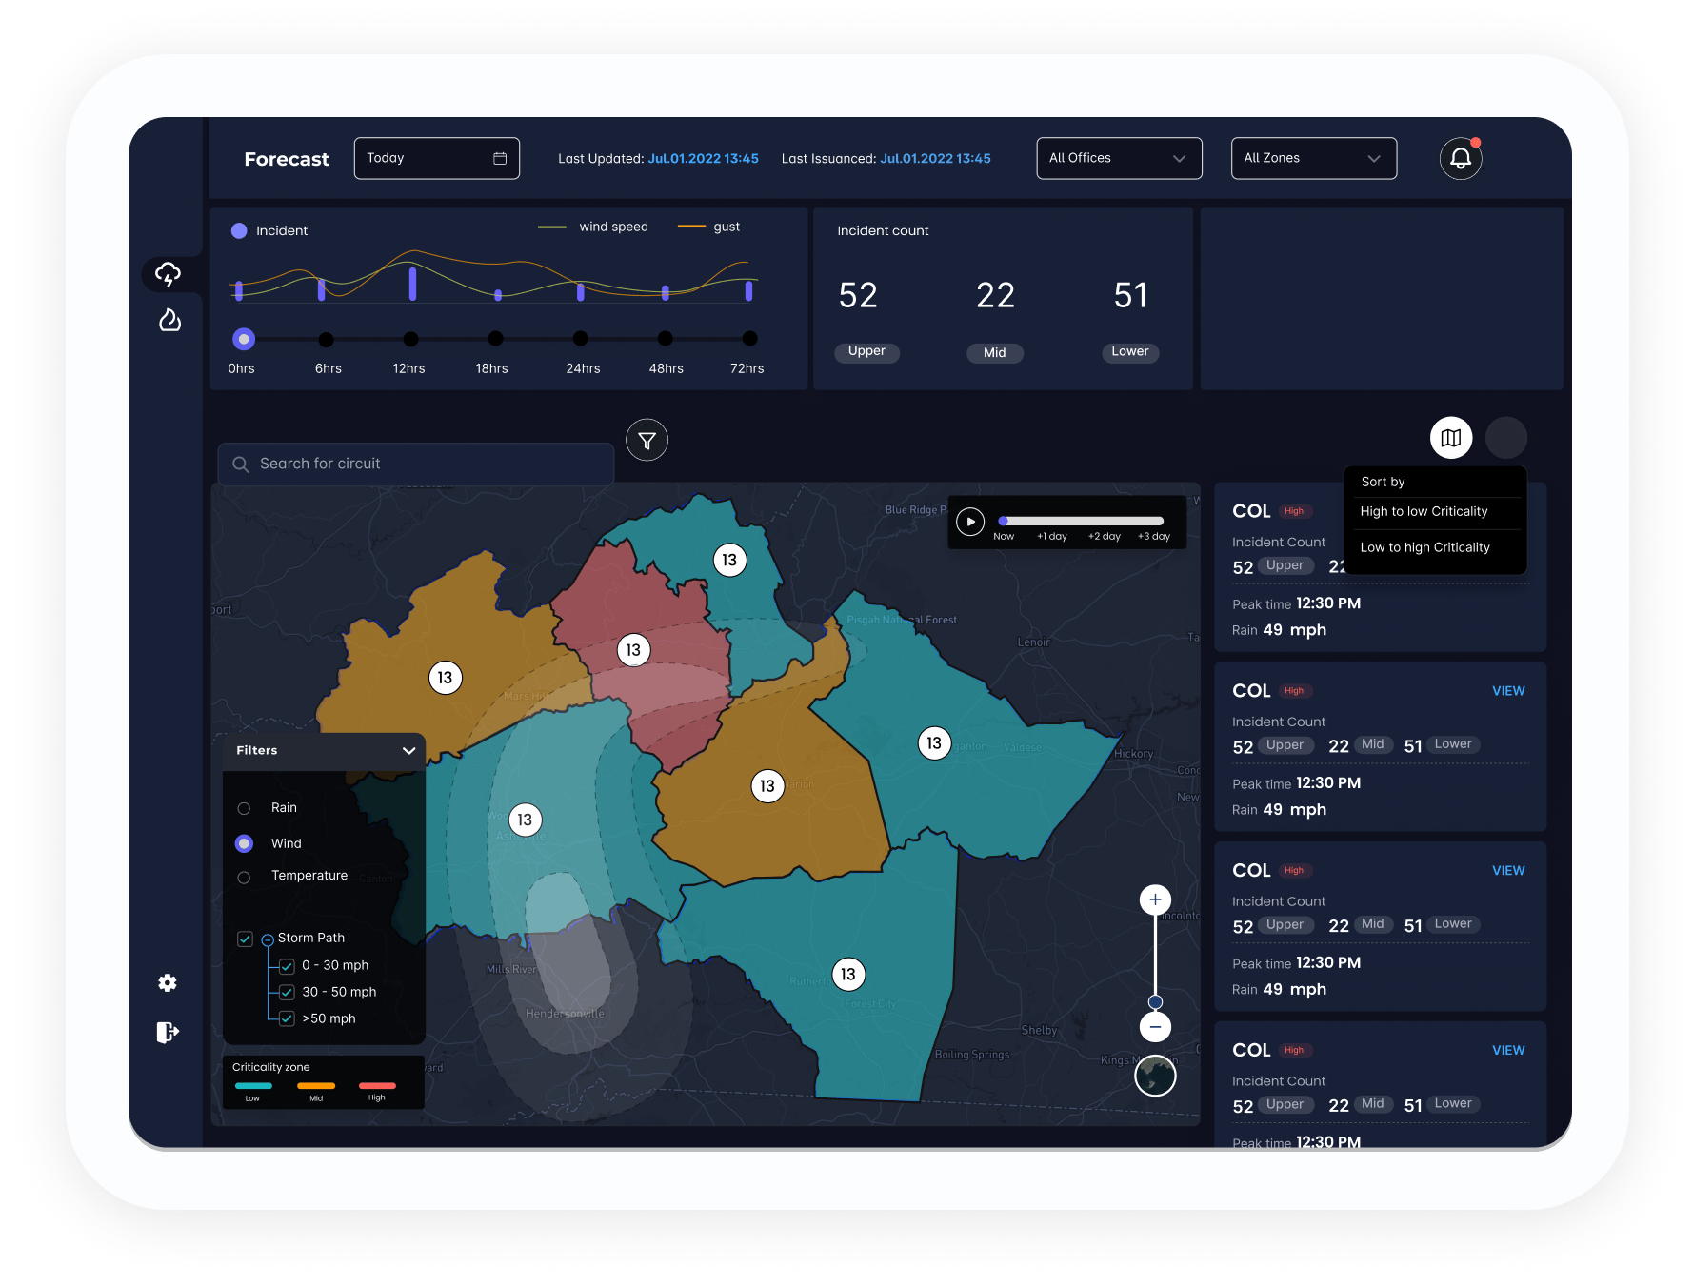Click Lower pill on third COL card
Screen dimensions: 1693x1285
(1453, 924)
